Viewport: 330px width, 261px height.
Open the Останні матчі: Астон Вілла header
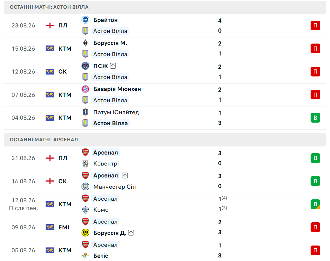pos(165,7)
